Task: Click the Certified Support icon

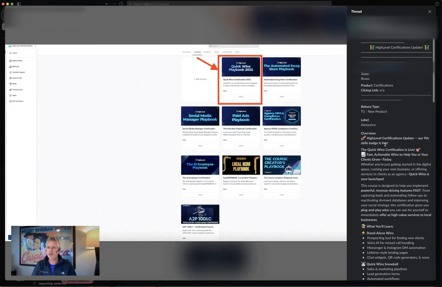Action: [10, 72]
